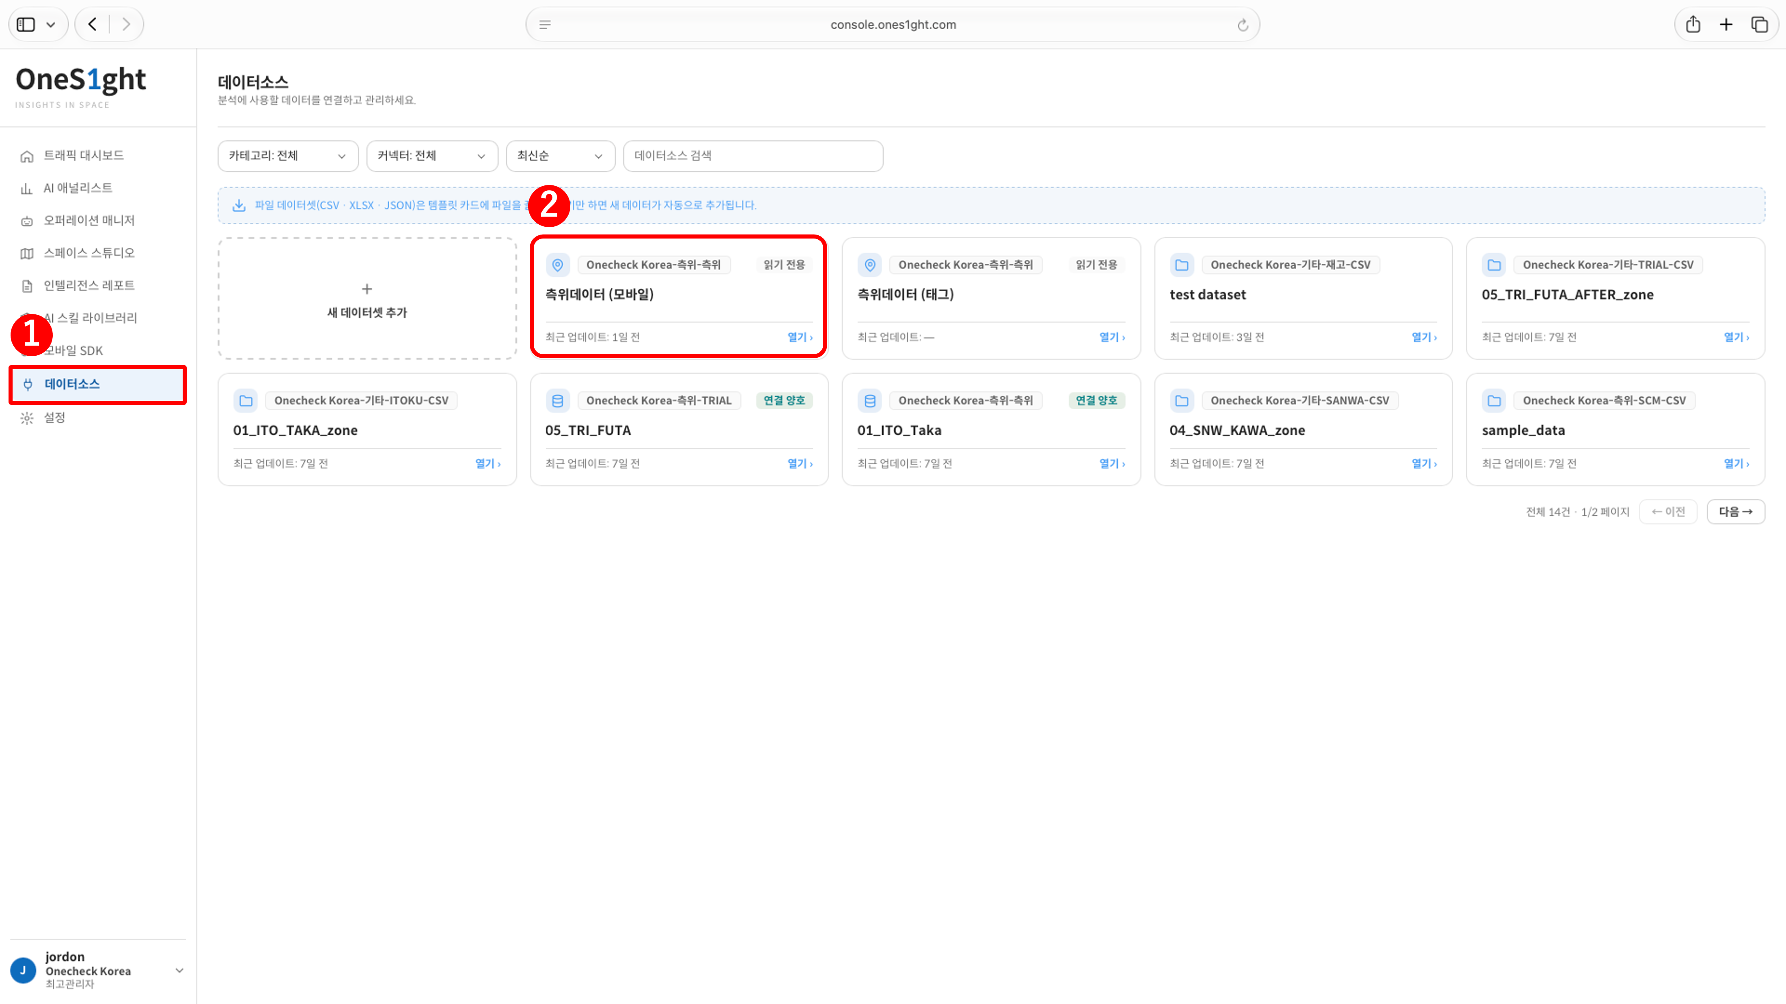Click the folder icon on sample_data card
Viewport: 1786px width, 1004px height.
[1493, 400]
